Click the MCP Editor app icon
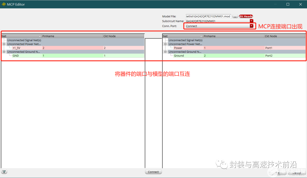307x178 pixels. coord(3,4)
